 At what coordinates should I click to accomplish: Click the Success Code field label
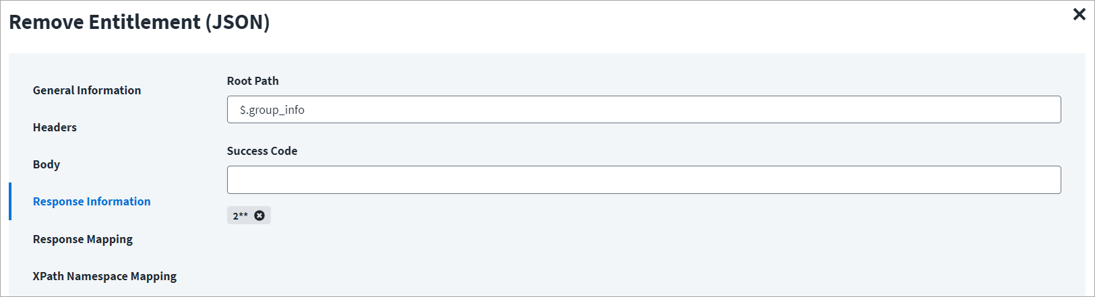(262, 151)
